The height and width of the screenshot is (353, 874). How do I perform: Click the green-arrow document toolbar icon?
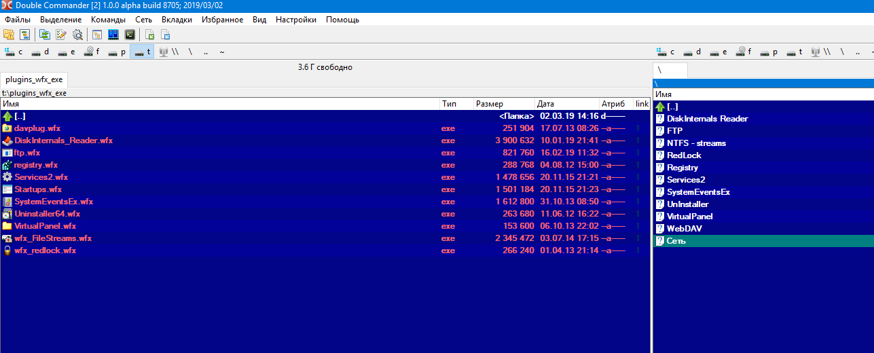(x=150, y=35)
